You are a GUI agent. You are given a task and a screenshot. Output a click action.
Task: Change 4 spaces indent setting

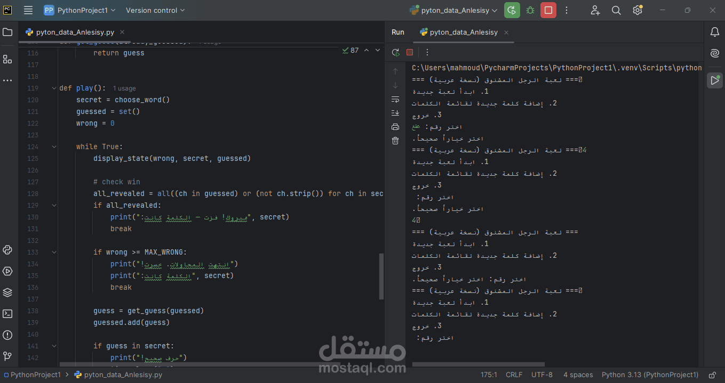pyautogui.click(x=578, y=375)
